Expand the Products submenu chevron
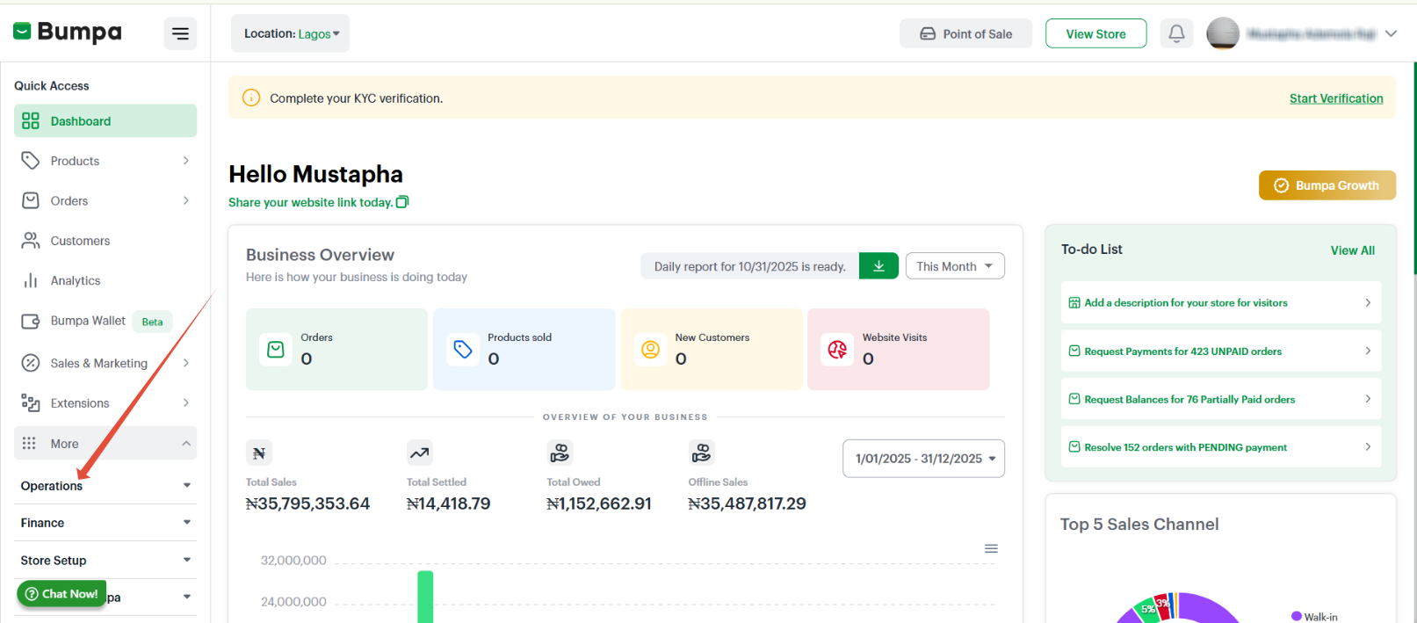 [x=186, y=161]
